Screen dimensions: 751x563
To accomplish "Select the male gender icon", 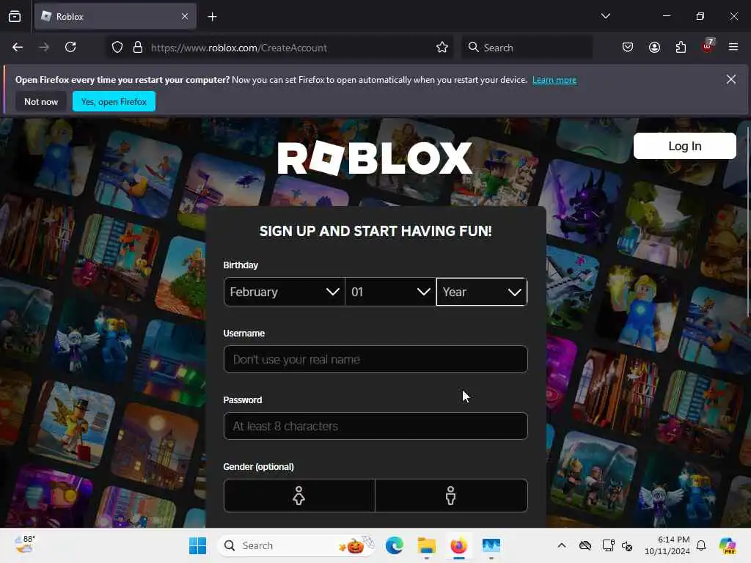I will coord(451,496).
